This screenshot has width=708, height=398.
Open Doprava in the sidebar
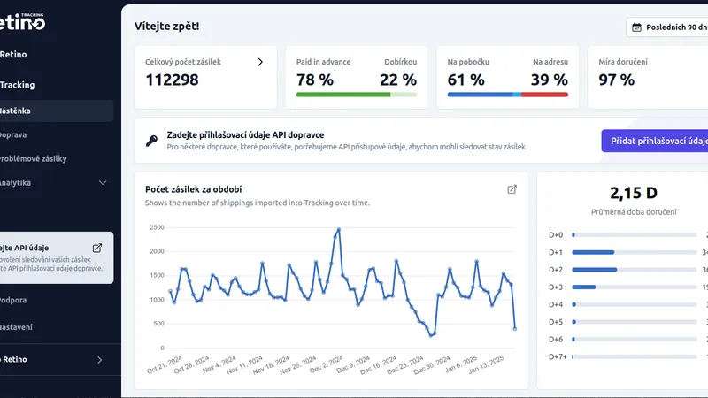coord(13,134)
